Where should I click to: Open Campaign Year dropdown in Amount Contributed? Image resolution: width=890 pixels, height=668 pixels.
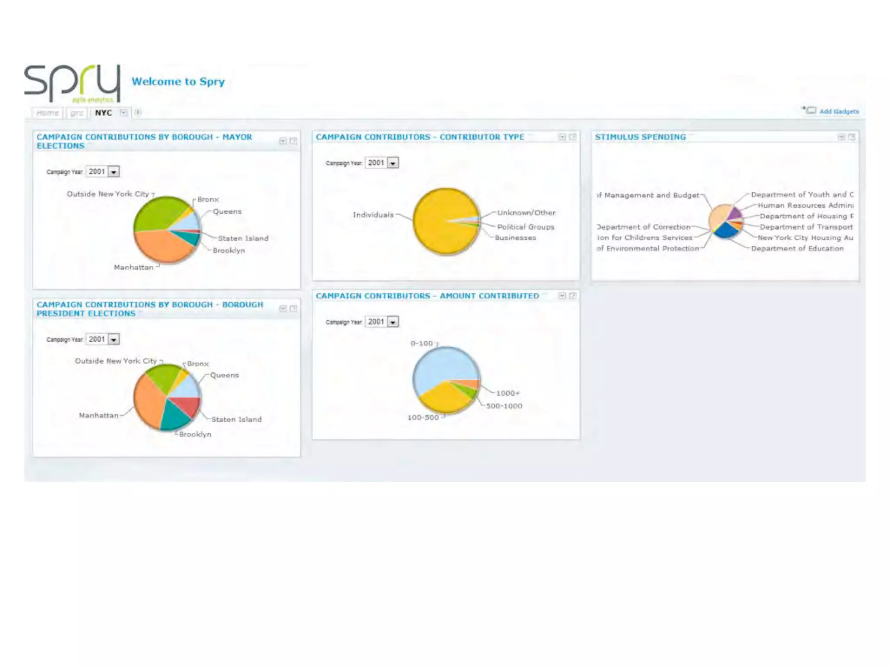(x=393, y=322)
